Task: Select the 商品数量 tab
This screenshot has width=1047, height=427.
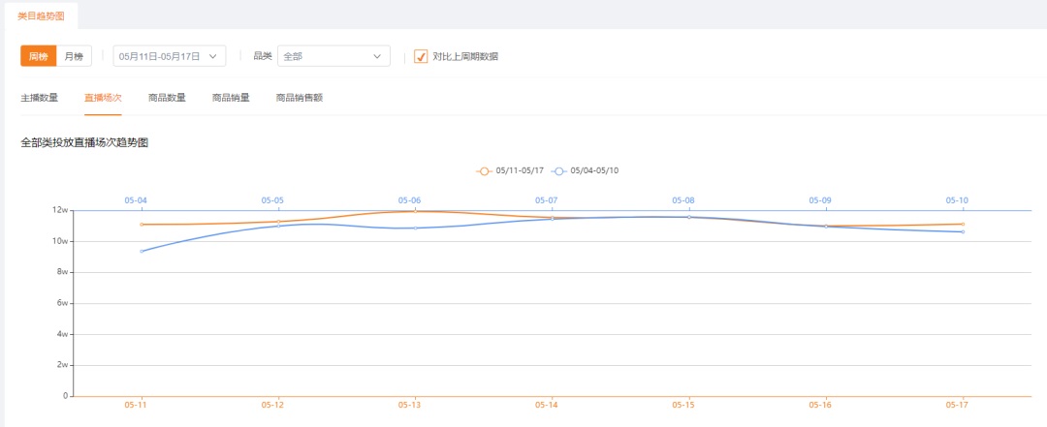Action: click(167, 98)
